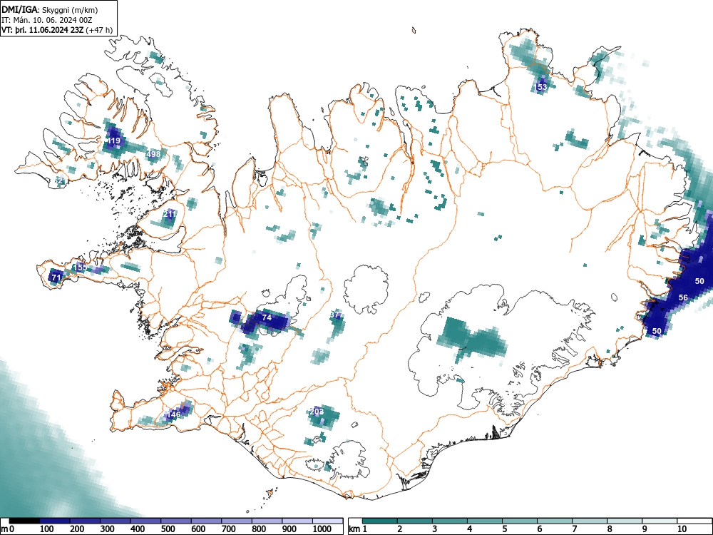Click the 500 legend tick label
This screenshot has height=535, width=713.
tap(168, 529)
